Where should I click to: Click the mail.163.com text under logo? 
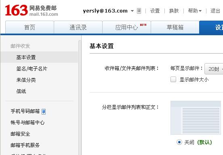point(44,14)
